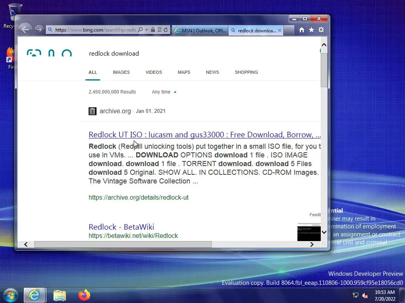Screen dimensions: 405x303
Task: Open Favorites star icon
Action: (312, 30)
